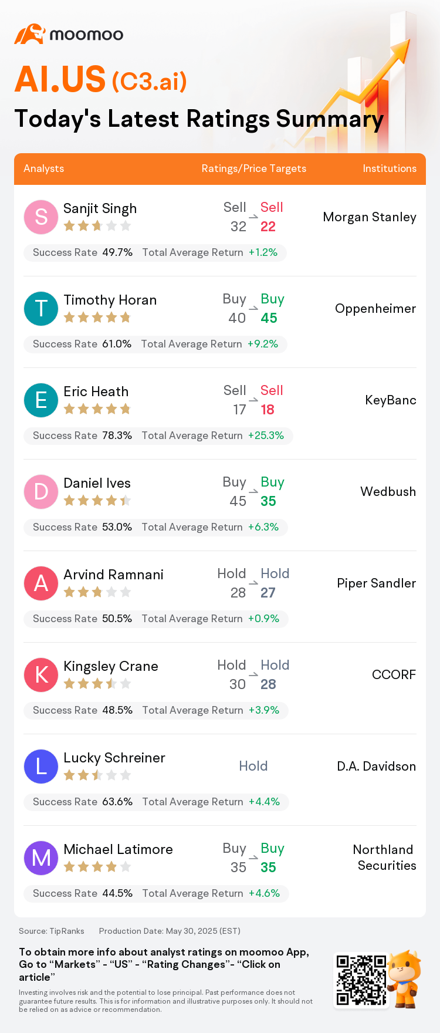
Task: Select the Analysts column header
Action: click(44, 168)
